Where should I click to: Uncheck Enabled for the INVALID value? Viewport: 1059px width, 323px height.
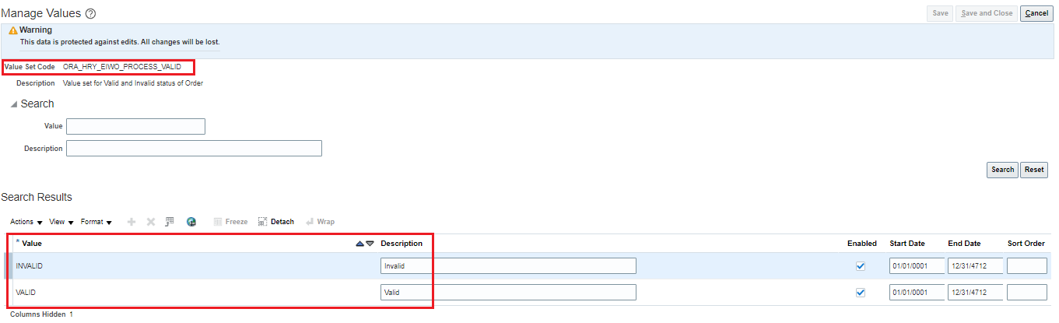click(861, 266)
